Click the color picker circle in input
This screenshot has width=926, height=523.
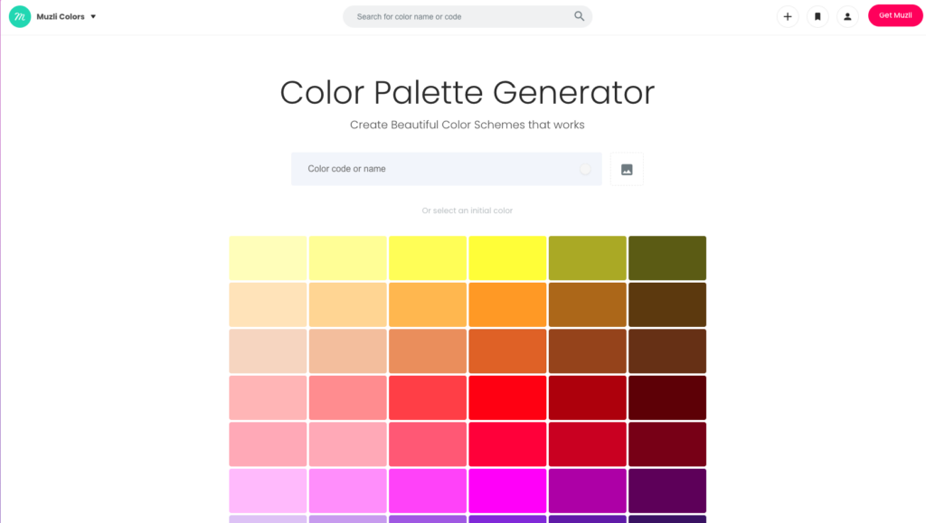point(586,169)
